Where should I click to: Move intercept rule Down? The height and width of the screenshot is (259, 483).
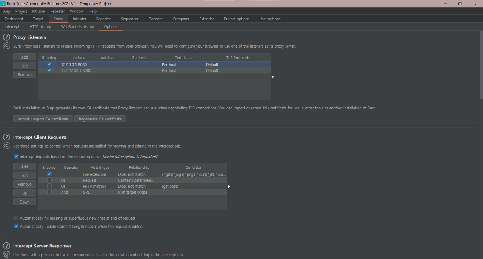[x=25, y=202]
